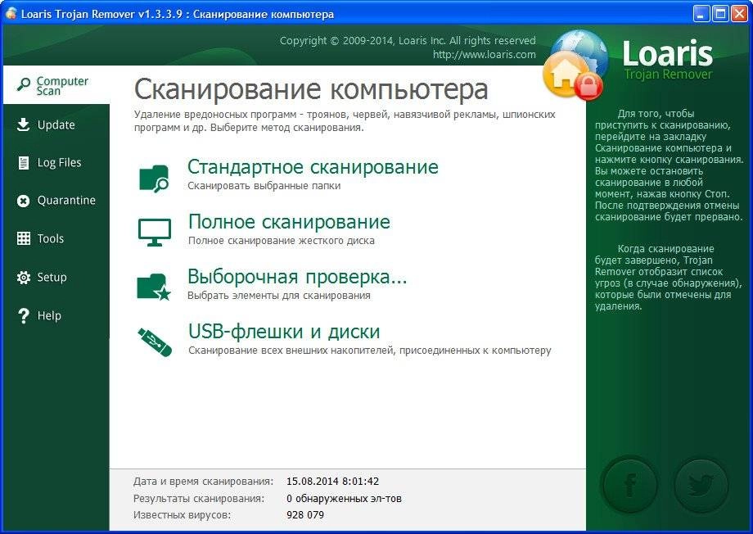Click the monitor icon for full scan
The height and width of the screenshot is (534, 753).
click(155, 233)
